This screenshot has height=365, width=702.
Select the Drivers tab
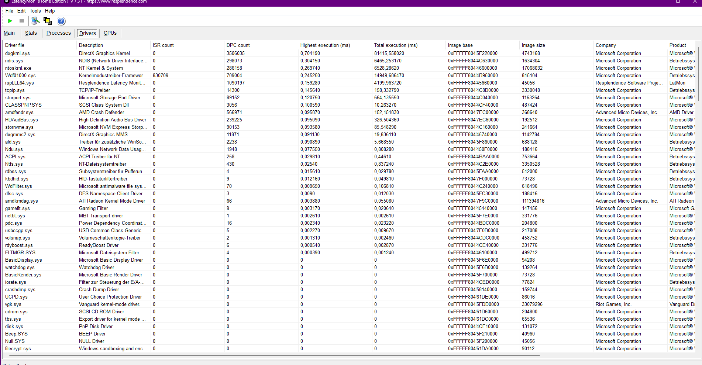(87, 33)
